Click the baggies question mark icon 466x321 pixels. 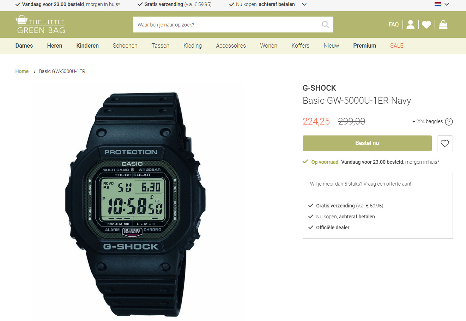[449, 122]
